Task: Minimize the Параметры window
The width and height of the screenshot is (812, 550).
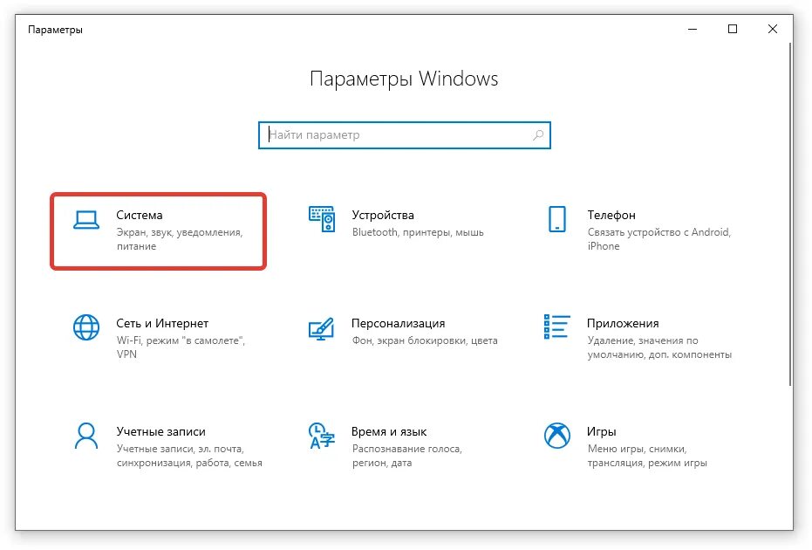Action: tap(693, 29)
